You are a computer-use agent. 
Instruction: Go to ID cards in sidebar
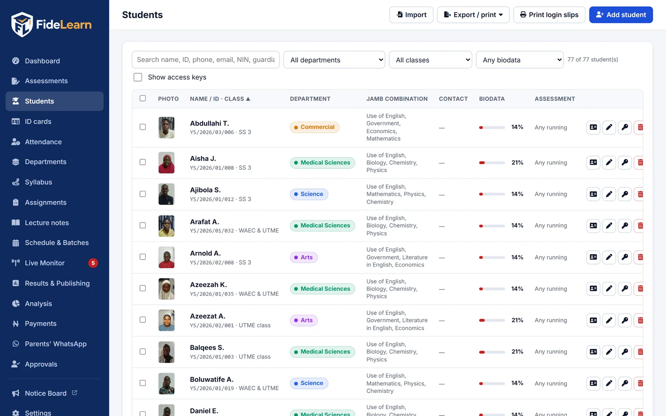[x=55, y=121]
